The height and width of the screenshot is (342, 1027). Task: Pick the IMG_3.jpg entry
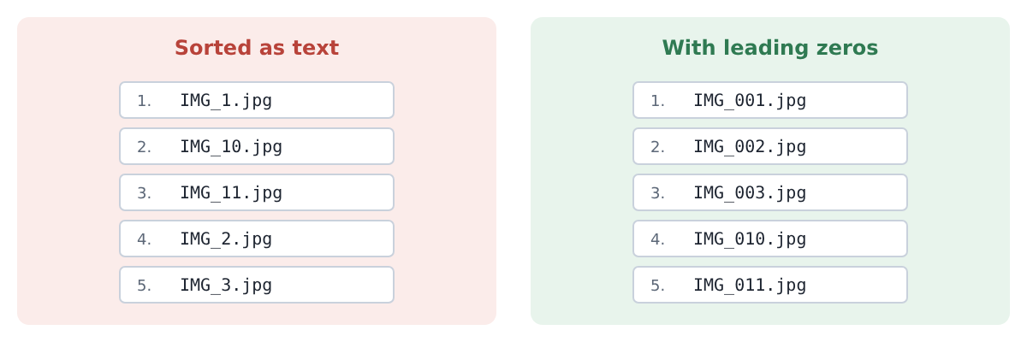click(257, 285)
